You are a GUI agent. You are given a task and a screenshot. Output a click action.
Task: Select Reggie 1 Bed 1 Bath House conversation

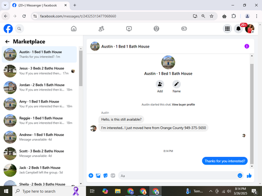(39, 120)
